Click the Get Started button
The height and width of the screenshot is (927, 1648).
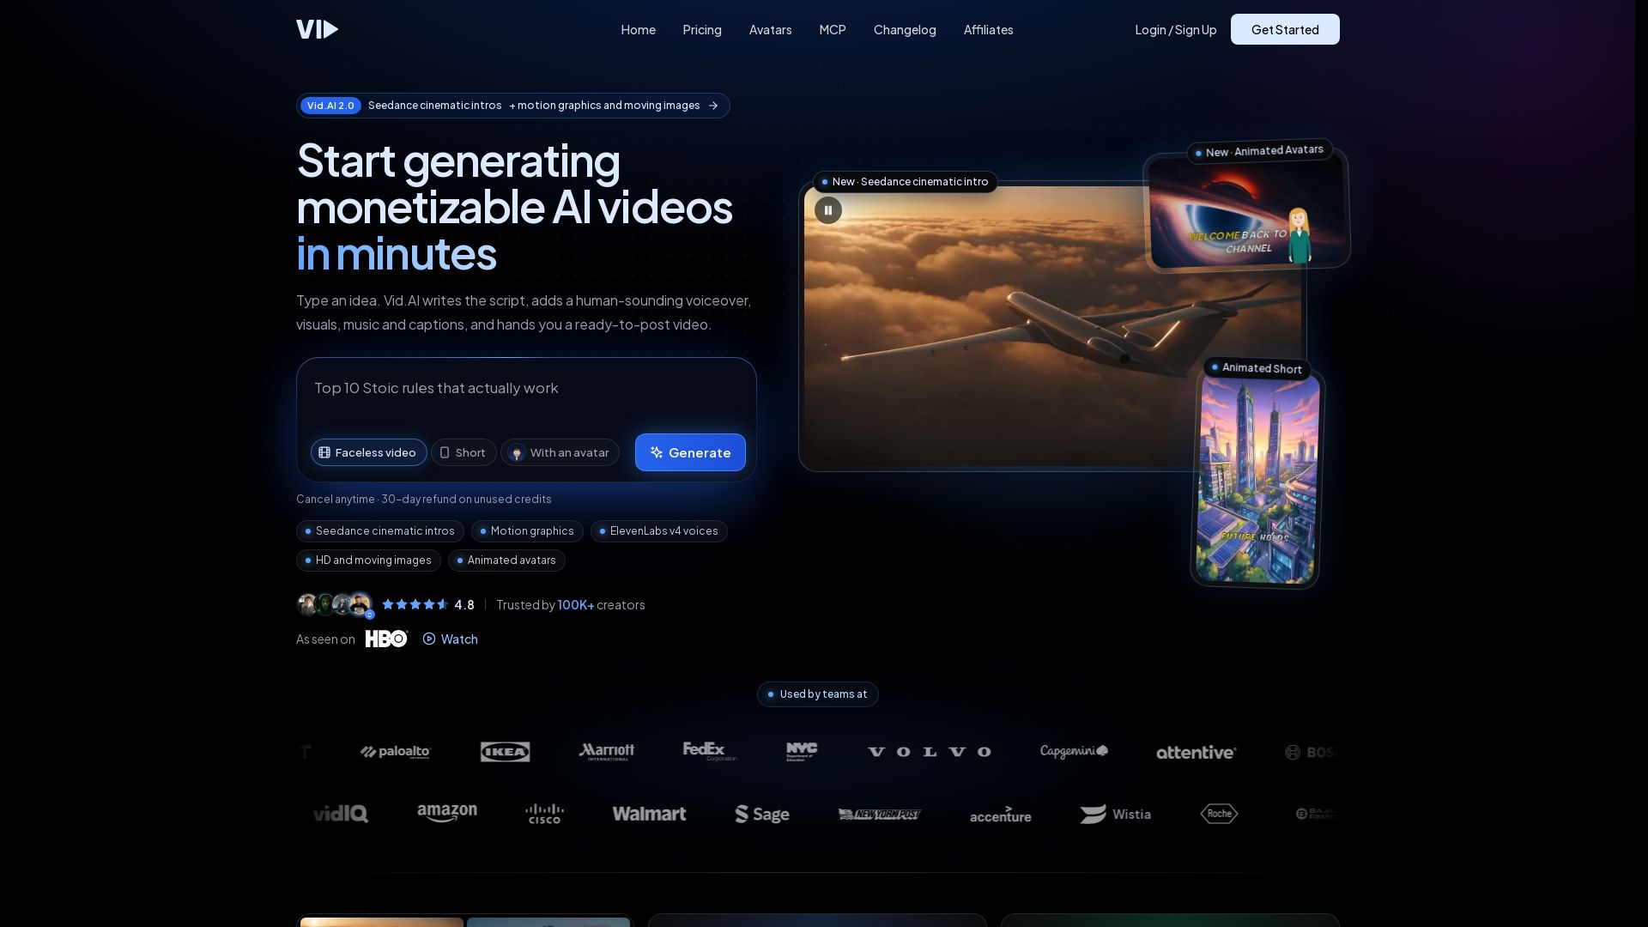pos(1285,29)
